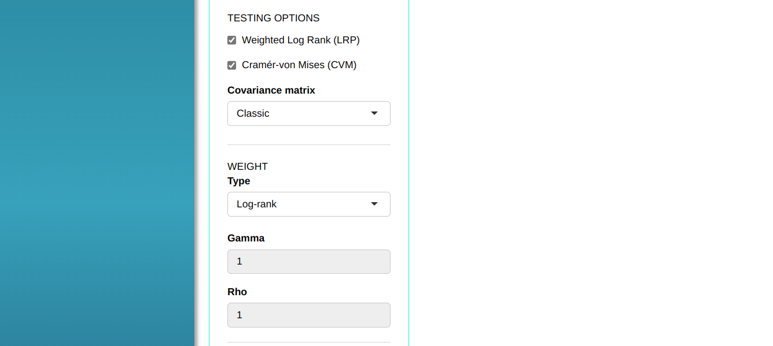Select the TESTING OPTIONS section heading
The image size is (773, 346).
(273, 18)
